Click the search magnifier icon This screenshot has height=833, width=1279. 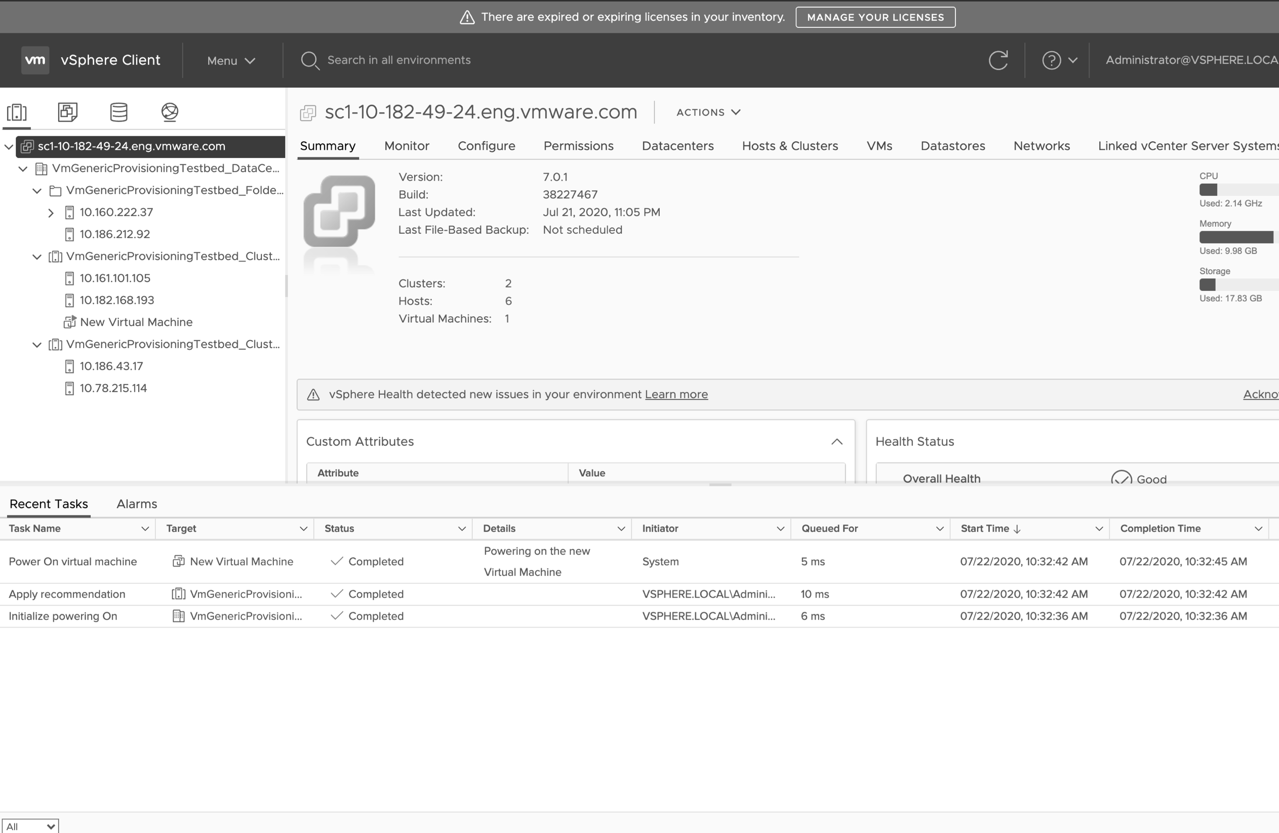click(309, 60)
